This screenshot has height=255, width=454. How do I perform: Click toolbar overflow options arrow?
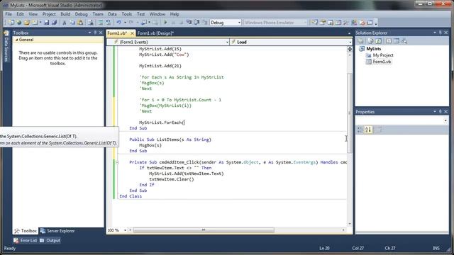376,23
